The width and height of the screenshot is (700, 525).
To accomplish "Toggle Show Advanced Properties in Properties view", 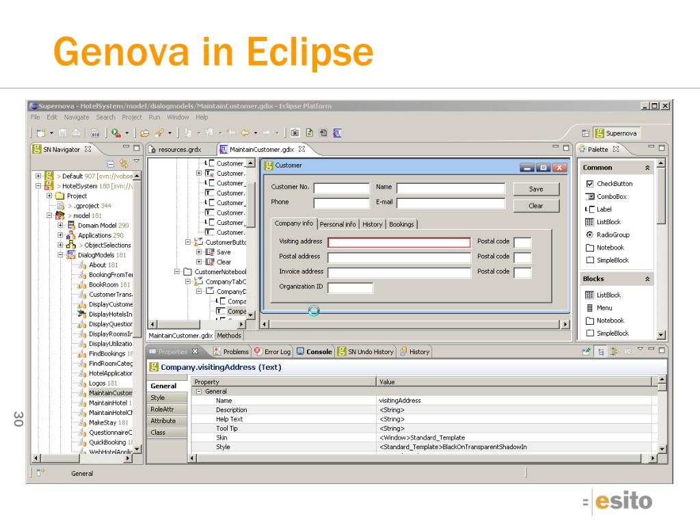I will (615, 352).
